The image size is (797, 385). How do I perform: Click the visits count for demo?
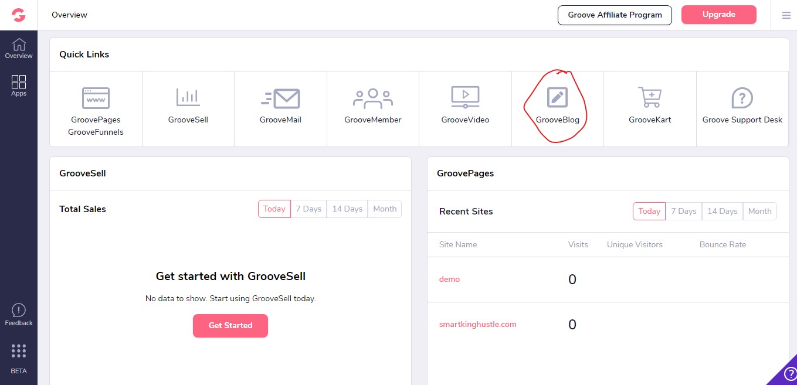pyautogui.click(x=572, y=280)
